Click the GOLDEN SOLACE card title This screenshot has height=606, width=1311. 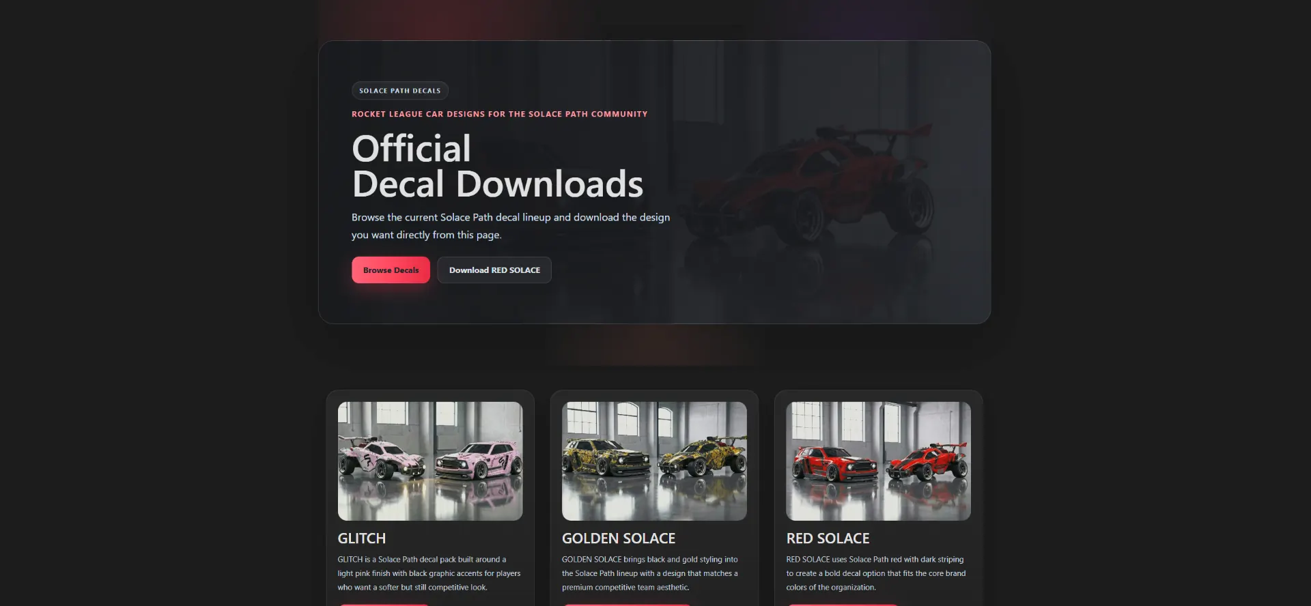619,538
